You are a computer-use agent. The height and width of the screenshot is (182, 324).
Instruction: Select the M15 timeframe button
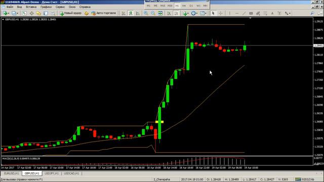coord(163,6)
